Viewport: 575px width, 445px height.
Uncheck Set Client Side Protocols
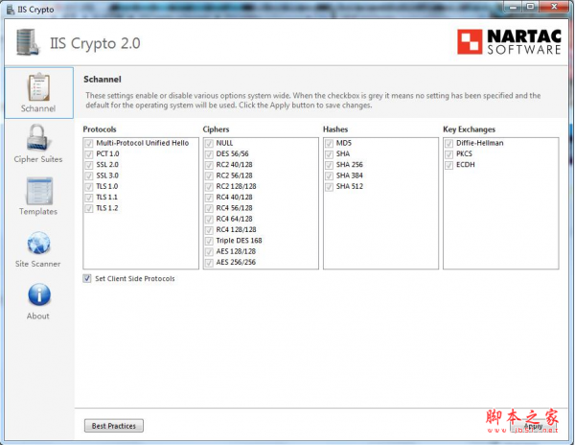click(x=87, y=278)
